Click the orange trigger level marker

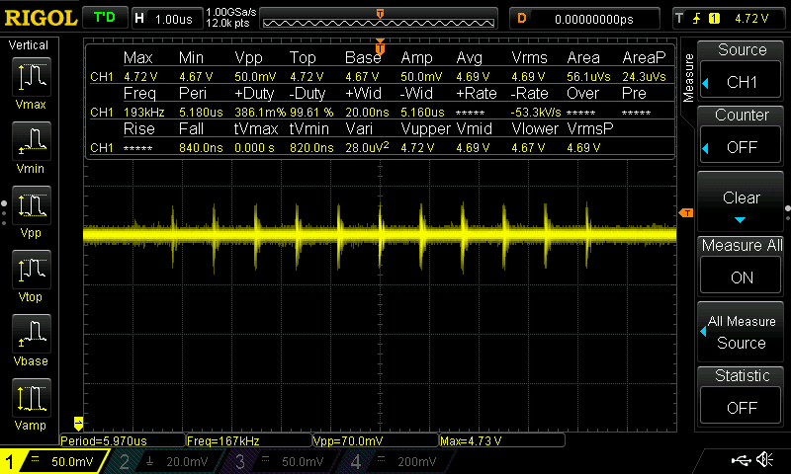pyautogui.click(x=684, y=213)
